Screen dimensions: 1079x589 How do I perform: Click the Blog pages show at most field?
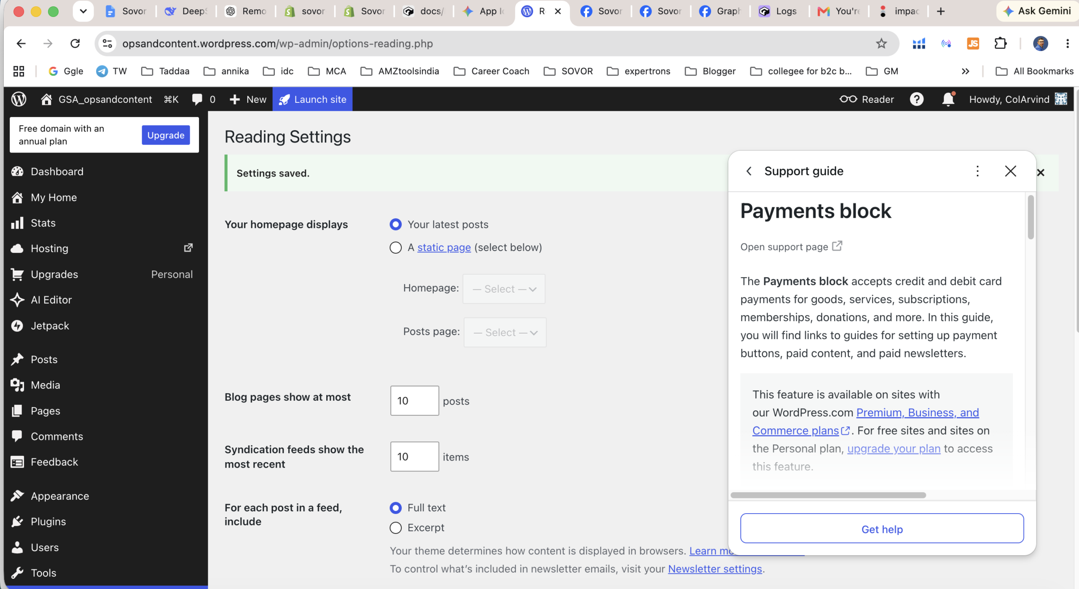coord(414,401)
